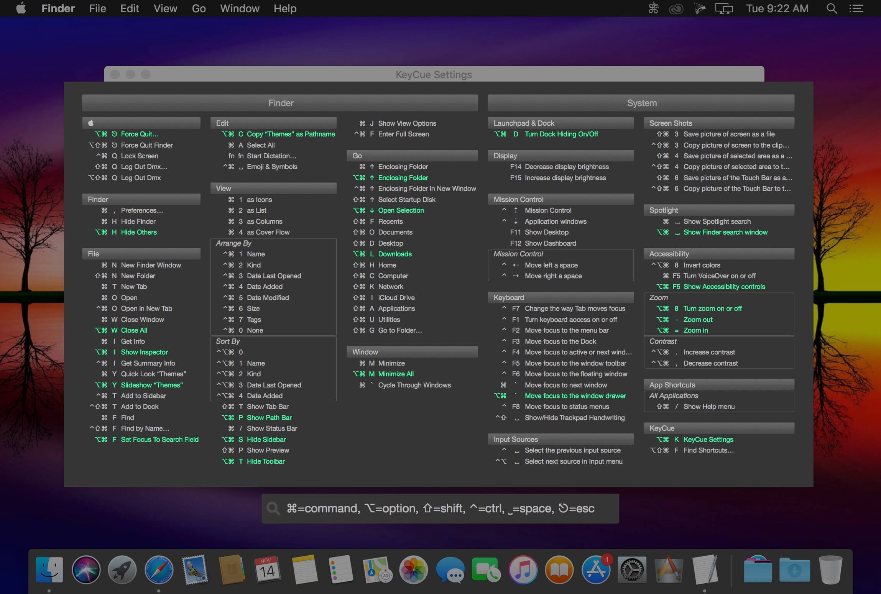Image resolution: width=881 pixels, height=594 pixels.
Task: Choose 'Increase contrast' entry
Action: pos(709,352)
